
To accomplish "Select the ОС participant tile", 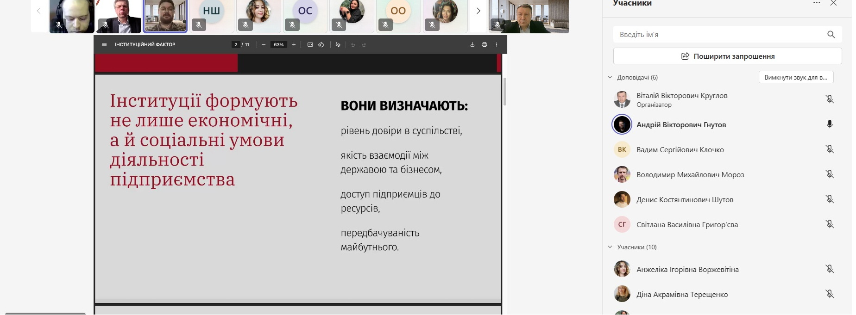I will 305,16.
